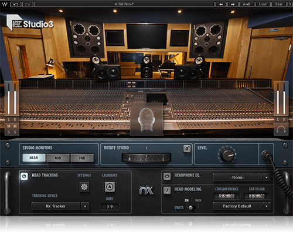Screen dimensions: 293x248
Task: Click the A→B copy button
Action: click(247, 4)
